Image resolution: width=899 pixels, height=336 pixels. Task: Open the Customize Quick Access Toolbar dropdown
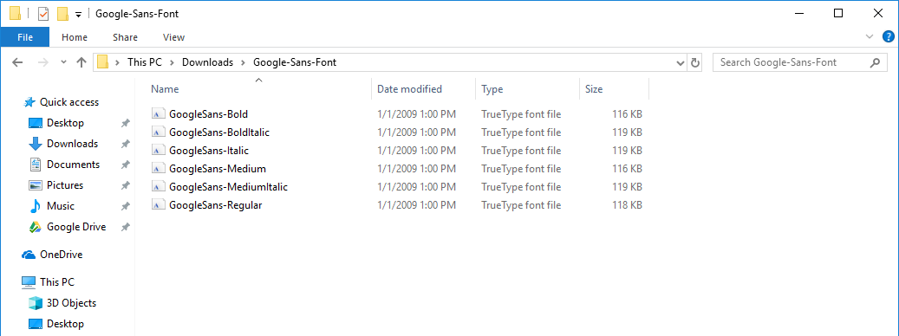pos(79,15)
